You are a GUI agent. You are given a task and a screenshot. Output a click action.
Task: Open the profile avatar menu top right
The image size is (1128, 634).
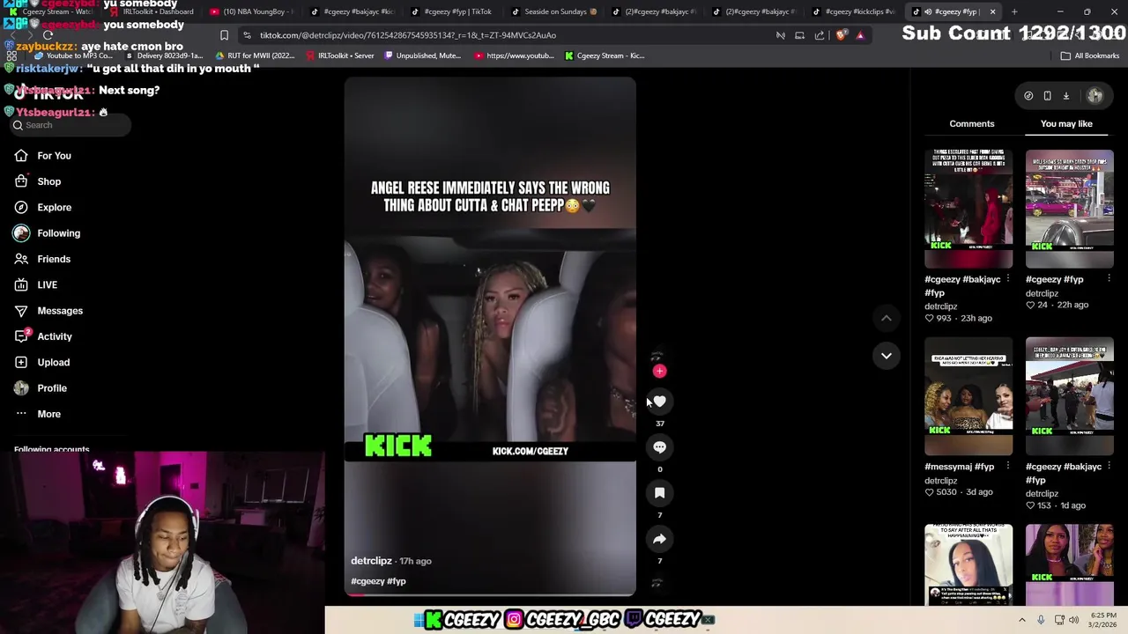coord(1095,96)
